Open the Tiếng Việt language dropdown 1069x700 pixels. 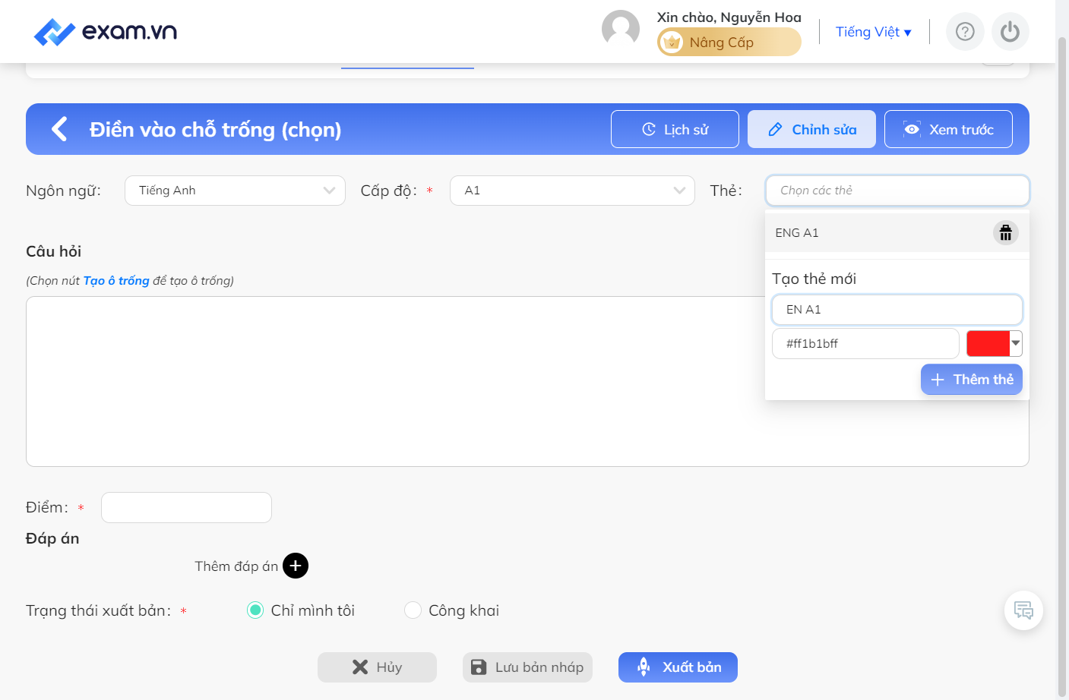pyautogui.click(x=873, y=32)
